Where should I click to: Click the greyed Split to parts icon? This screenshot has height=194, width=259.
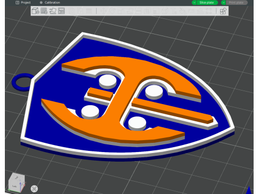(x=80, y=11)
